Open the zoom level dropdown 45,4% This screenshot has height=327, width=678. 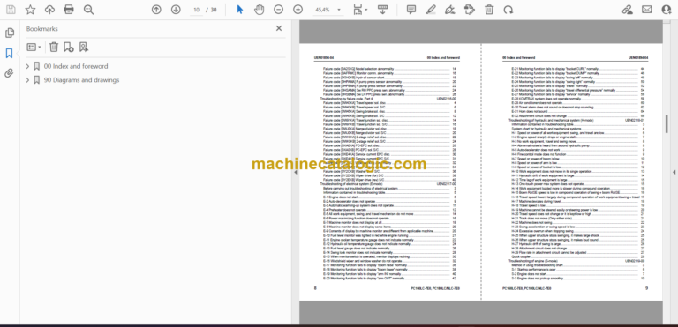[328, 10]
